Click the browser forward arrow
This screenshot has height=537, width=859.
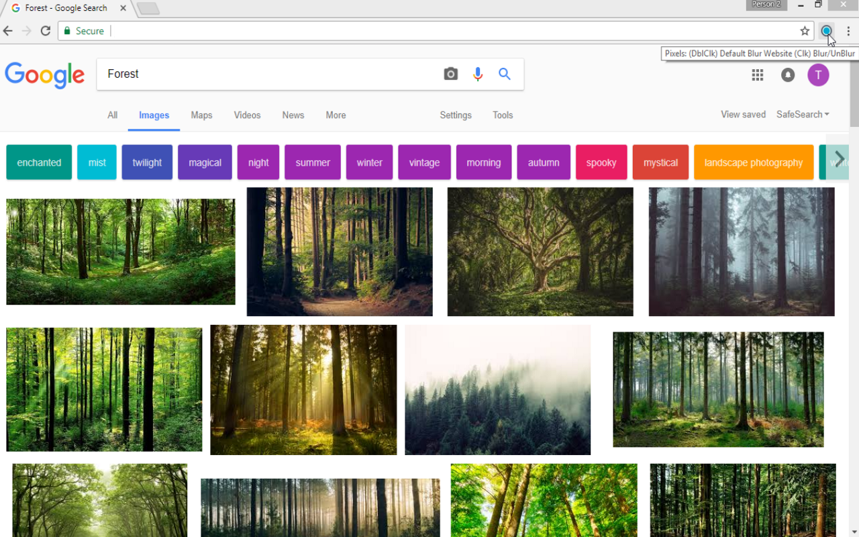pyautogui.click(x=27, y=31)
